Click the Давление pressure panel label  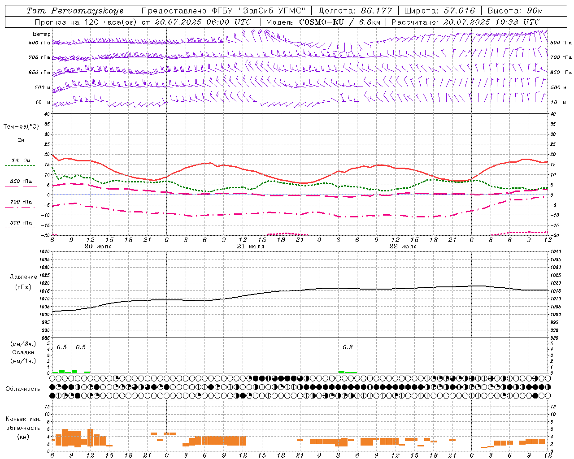coord(23,277)
